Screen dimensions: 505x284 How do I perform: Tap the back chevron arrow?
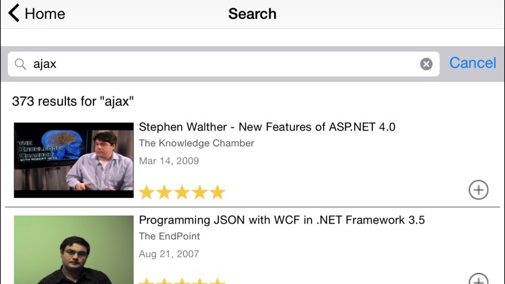coord(13,13)
